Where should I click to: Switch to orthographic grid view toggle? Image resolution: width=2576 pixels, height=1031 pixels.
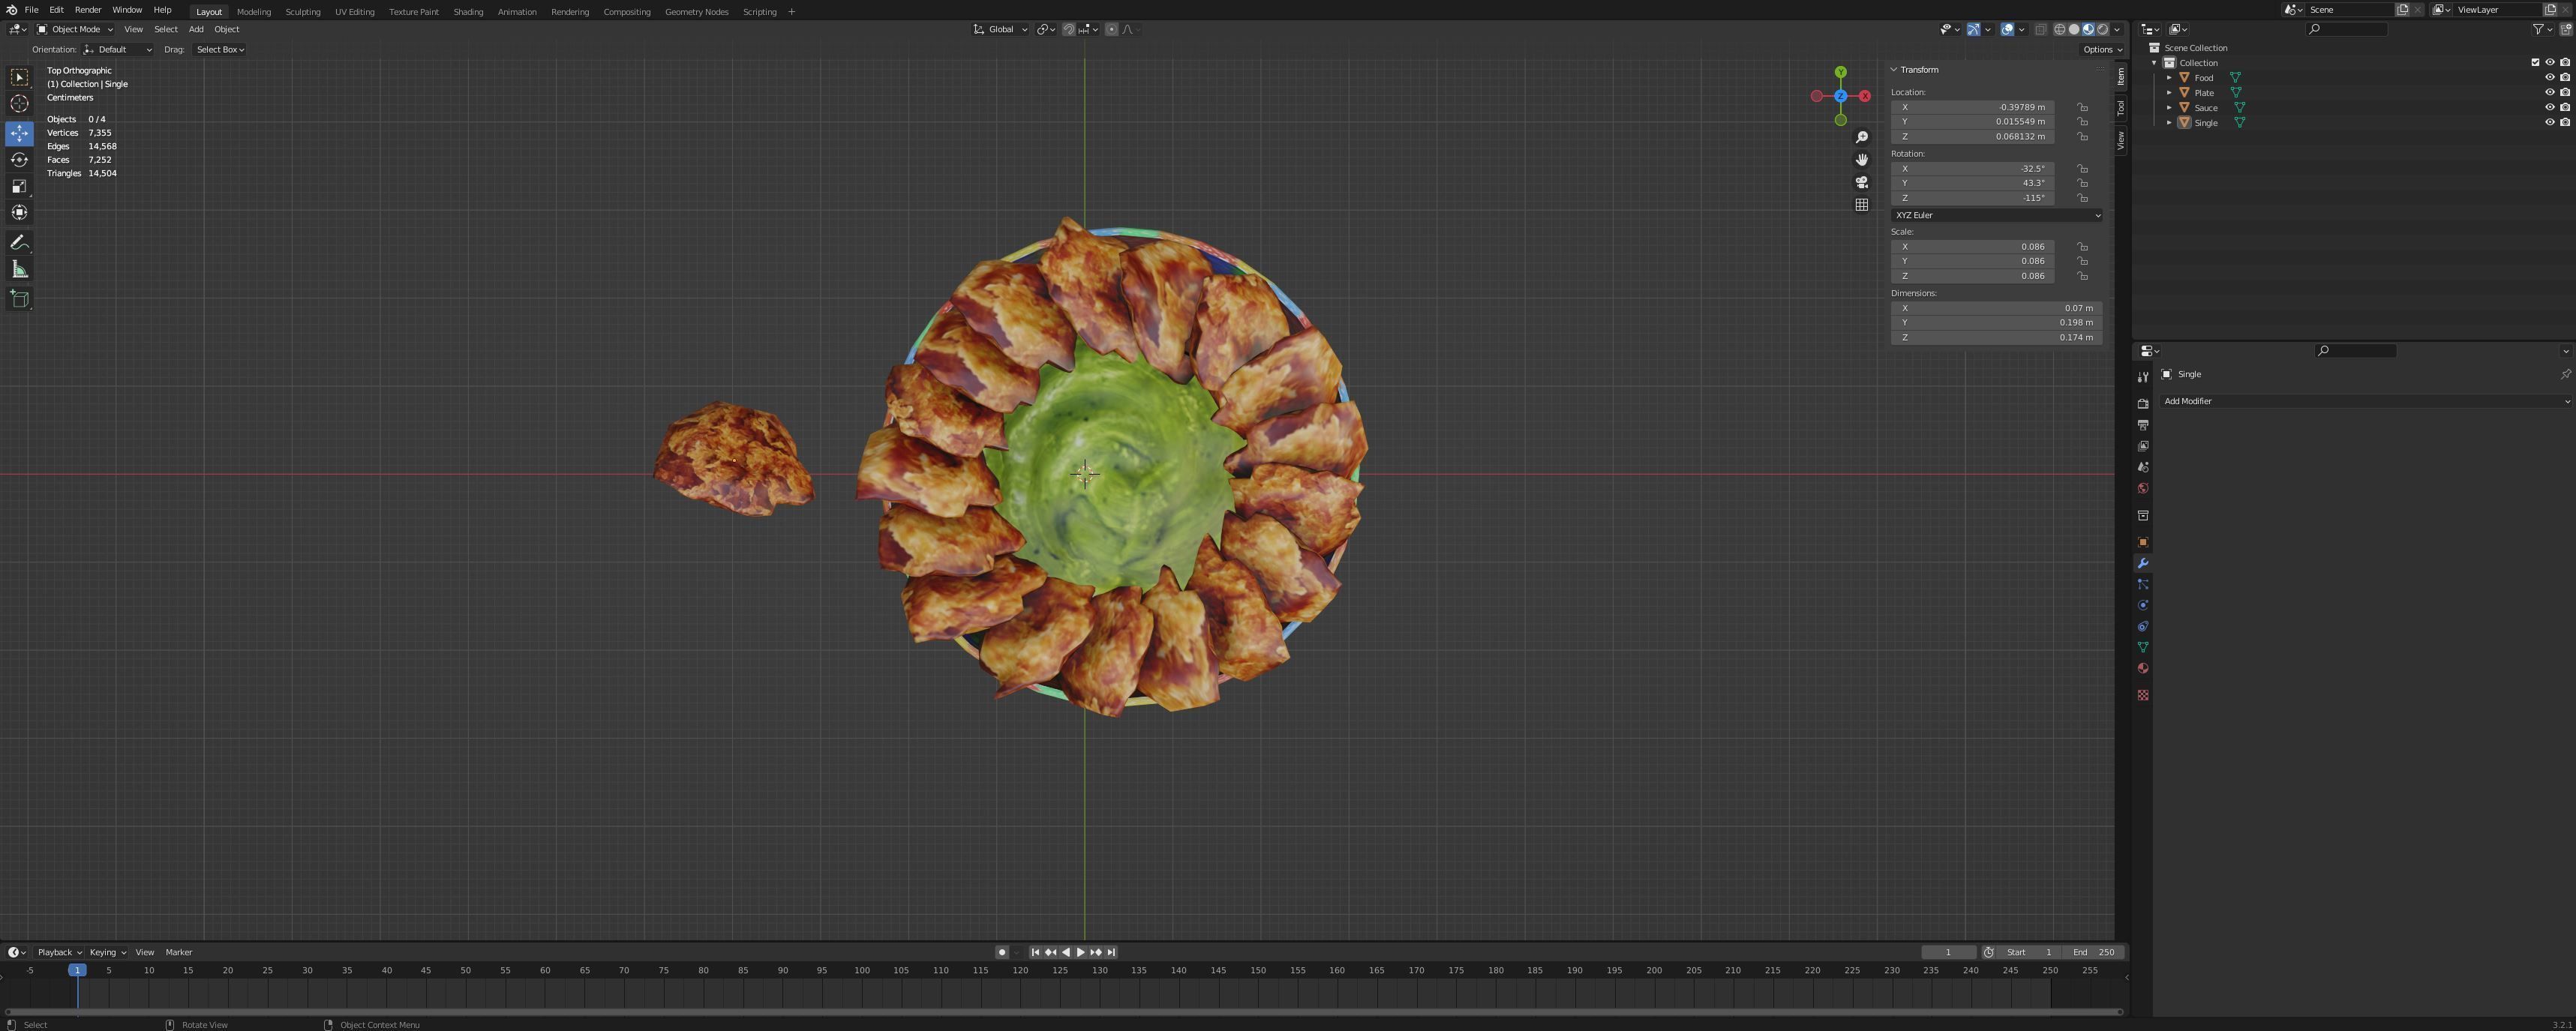1861,205
